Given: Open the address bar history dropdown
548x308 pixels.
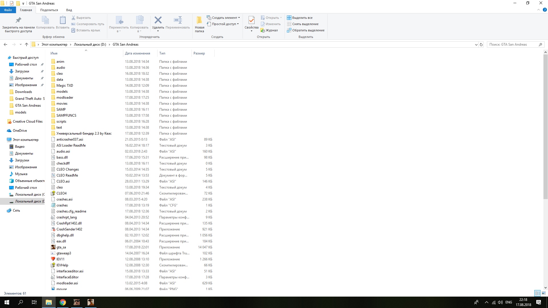Looking at the screenshot, I should tap(476, 44).
